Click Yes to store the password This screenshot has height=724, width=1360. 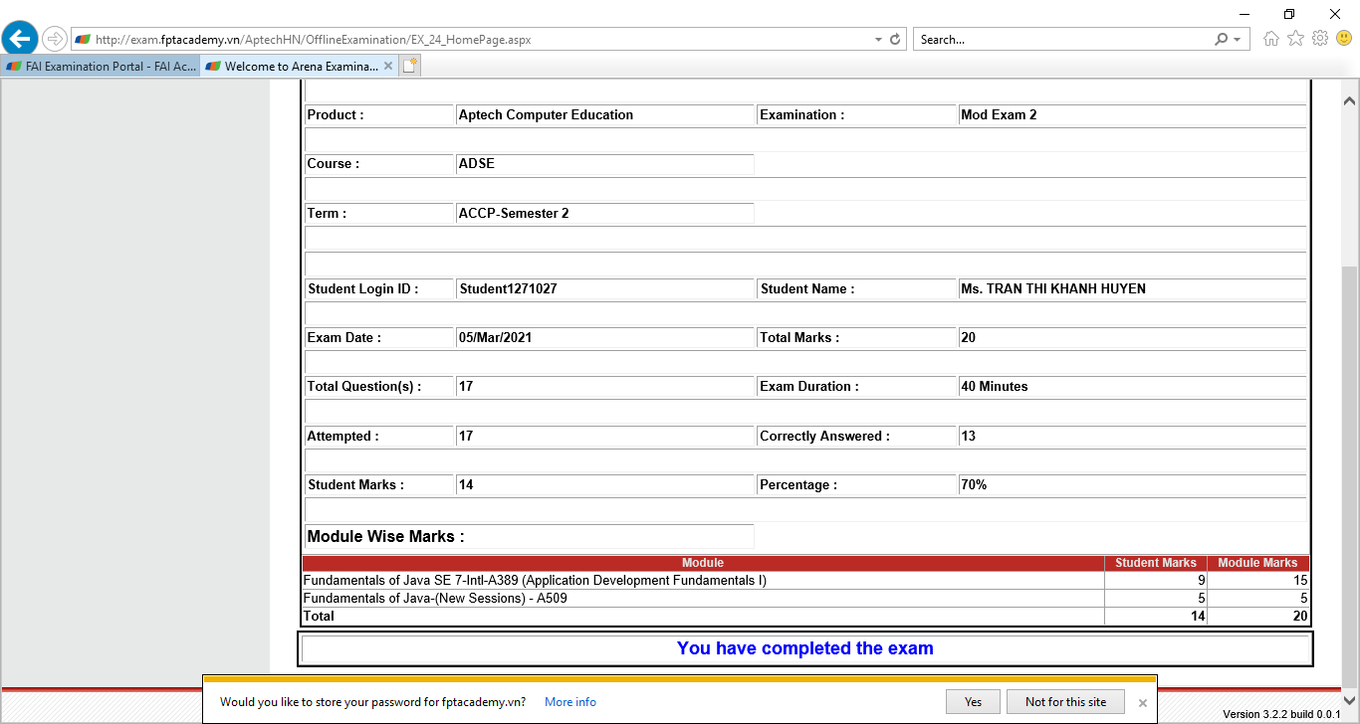[973, 701]
